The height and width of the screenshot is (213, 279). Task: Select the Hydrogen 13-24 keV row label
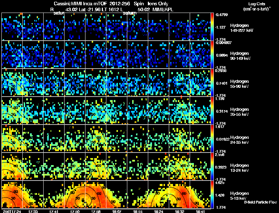coord(240,168)
